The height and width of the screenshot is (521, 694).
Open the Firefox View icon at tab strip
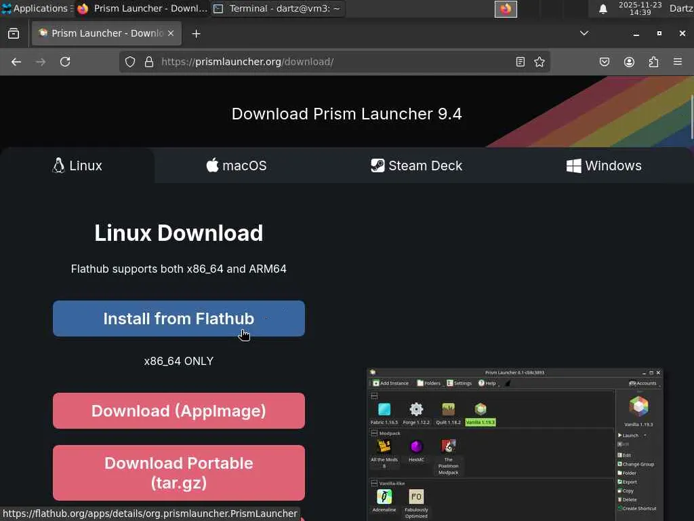(14, 34)
